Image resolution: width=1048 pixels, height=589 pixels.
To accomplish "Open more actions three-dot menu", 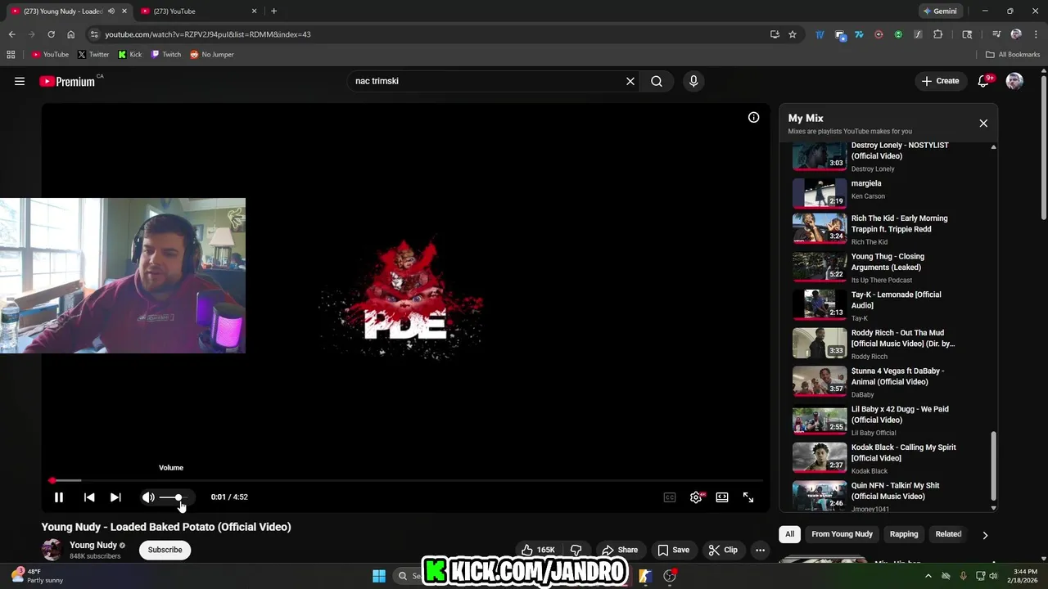I will 760,550.
